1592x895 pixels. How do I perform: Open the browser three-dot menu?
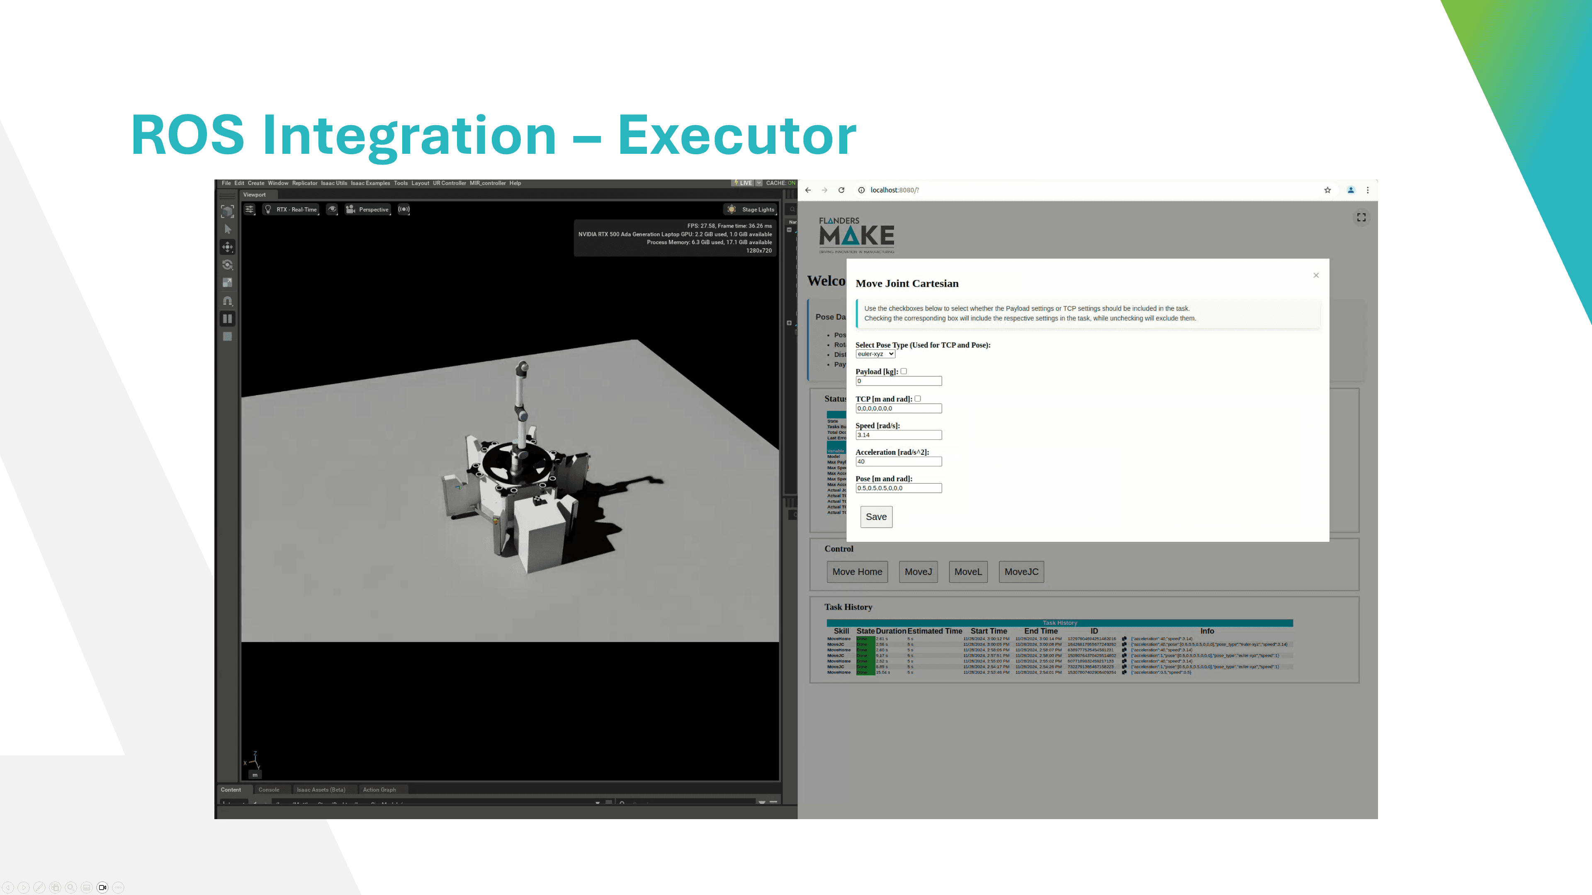coord(1368,190)
